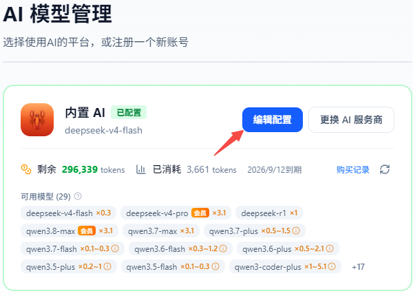Click the info icon on qwen3.7-plus chip
Image resolution: width=413 pixels, height=298 pixels.
(296, 231)
